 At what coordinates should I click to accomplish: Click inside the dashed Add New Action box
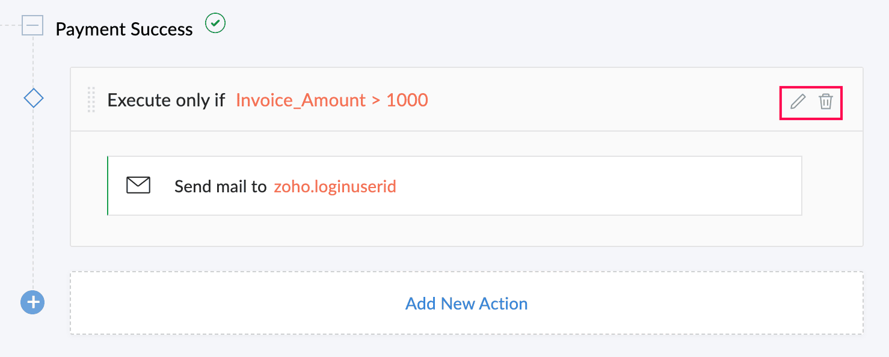pyautogui.click(x=467, y=303)
